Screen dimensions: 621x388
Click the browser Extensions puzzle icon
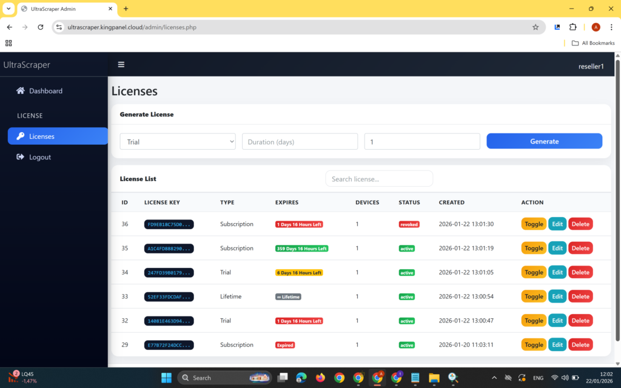coord(572,27)
